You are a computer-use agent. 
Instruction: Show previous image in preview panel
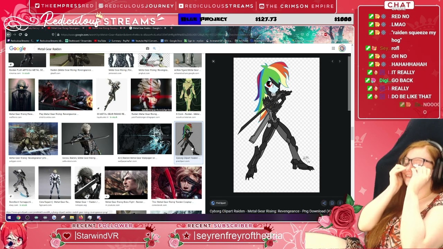coord(332,61)
